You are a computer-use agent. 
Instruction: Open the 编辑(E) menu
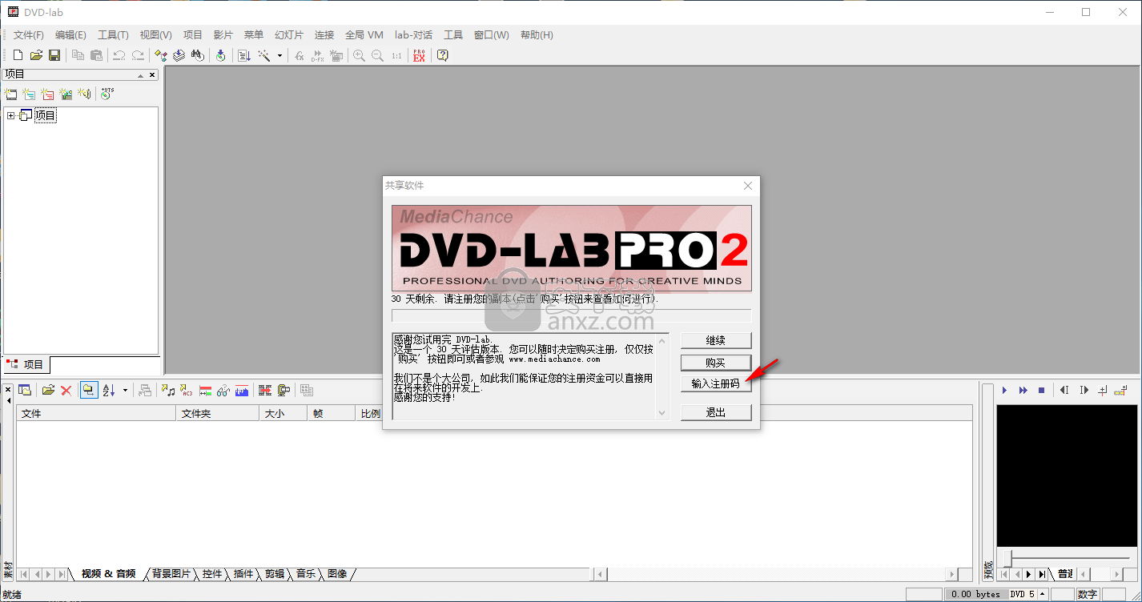tap(70, 34)
